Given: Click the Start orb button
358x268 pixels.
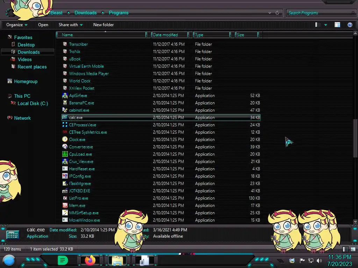Looking at the screenshot, I should click(x=9, y=260).
